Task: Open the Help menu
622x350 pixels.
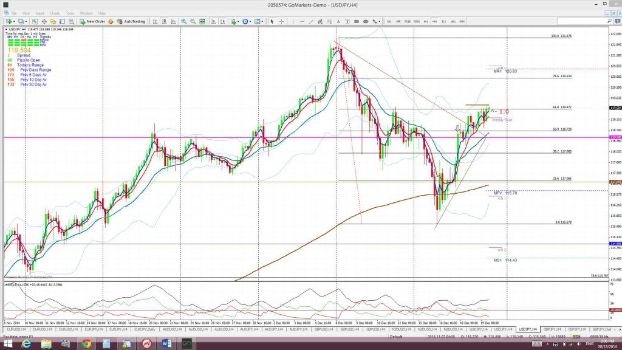Action: tap(102, 13)
